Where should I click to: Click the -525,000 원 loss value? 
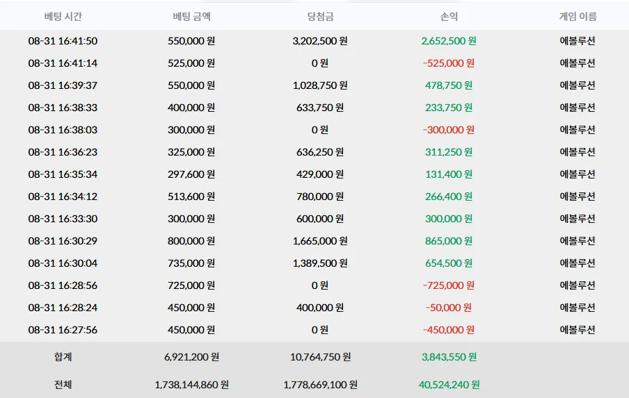tap(449, 63)
